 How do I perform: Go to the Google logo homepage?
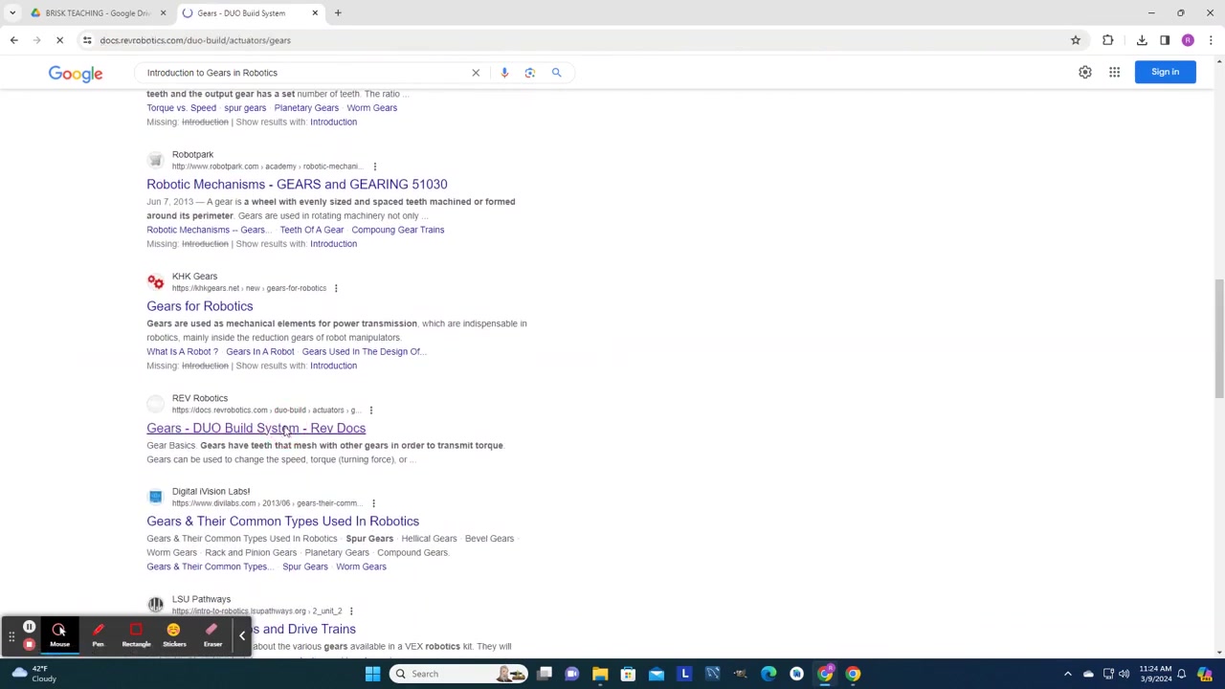(x=76, y=74)
